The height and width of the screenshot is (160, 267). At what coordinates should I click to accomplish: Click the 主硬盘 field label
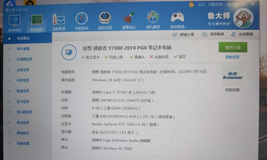pyautogui.click(x=66, y=116)
